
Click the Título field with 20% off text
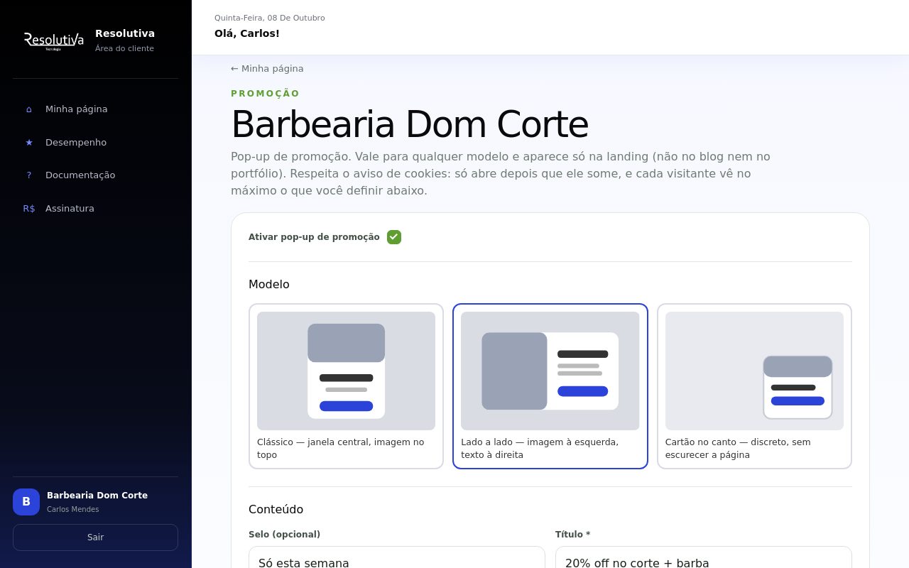(704, 557)
